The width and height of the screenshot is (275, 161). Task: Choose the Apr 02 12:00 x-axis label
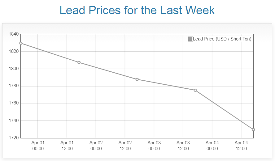(x=125, y=146)
